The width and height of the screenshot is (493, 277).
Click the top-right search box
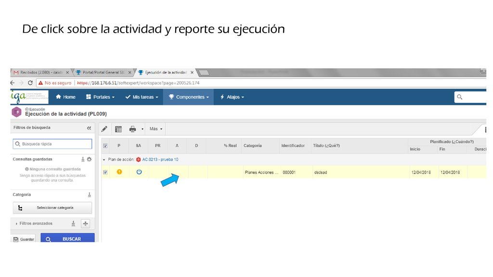470,97
